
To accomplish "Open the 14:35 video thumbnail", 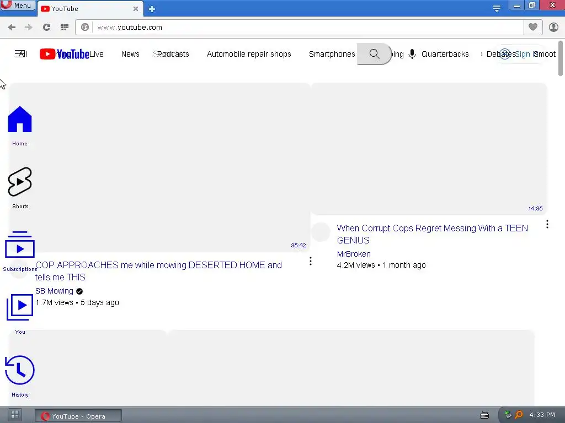I will click(x=429, y=149).
